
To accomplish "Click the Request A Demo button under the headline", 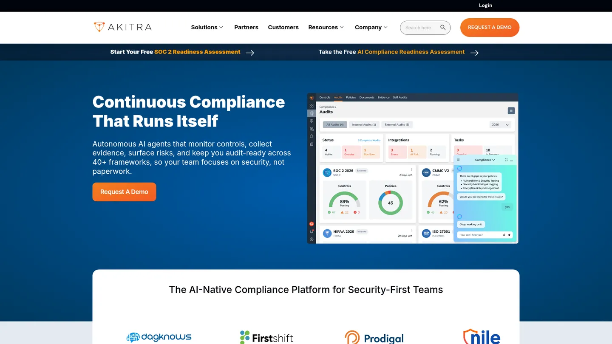I will (124, 192).
